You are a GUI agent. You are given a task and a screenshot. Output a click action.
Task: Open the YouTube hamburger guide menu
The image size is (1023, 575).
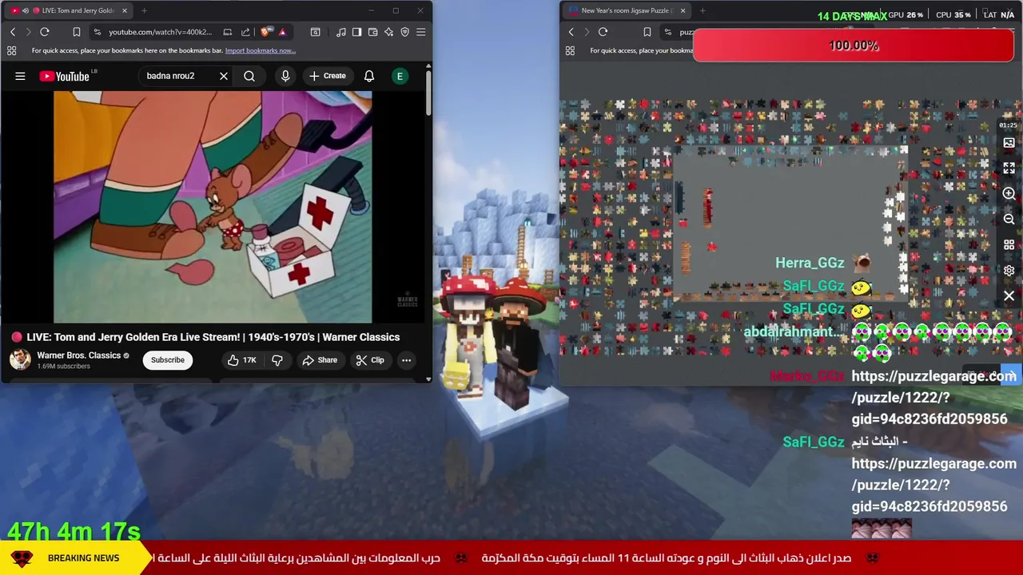[x=20, y=76]
